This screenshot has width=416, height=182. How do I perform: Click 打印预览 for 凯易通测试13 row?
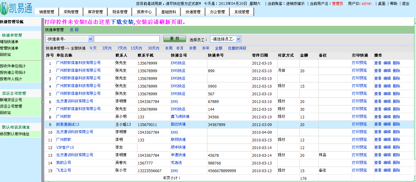tap(360, 124)
